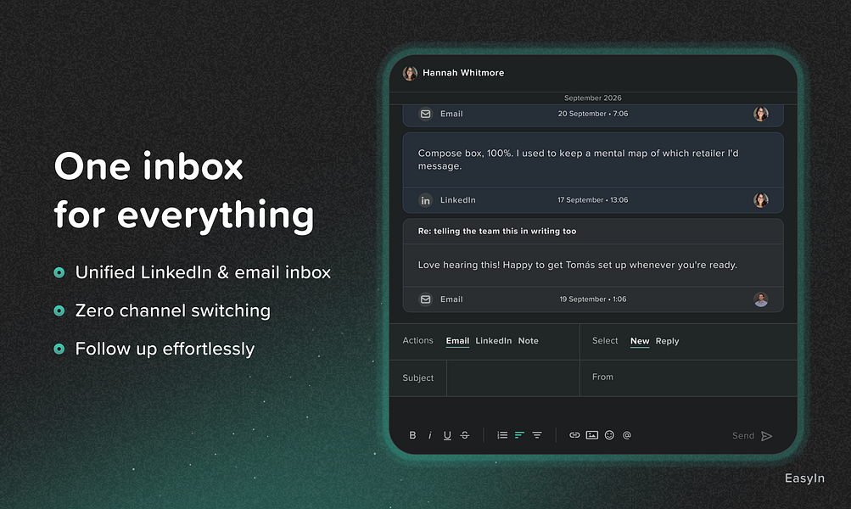Image resolution: width=851 pixels, height=509 pixels.
Task: Click the sender avatar on the 20 September row
Action: (761, 114)
